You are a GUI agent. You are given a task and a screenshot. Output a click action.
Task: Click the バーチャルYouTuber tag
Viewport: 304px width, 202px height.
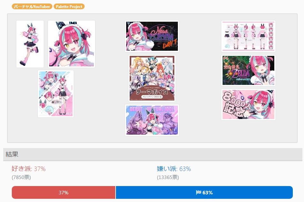(32, 6)
